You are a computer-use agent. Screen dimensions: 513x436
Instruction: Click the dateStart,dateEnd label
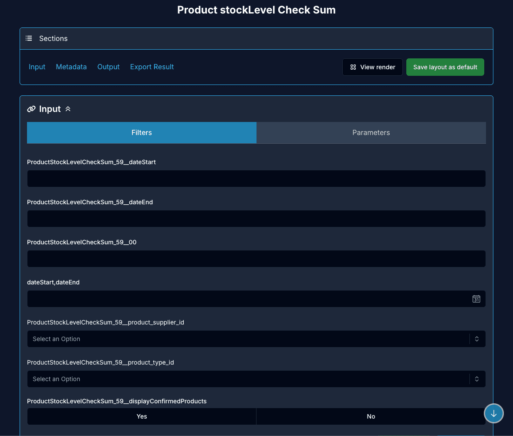click(53, 282)
